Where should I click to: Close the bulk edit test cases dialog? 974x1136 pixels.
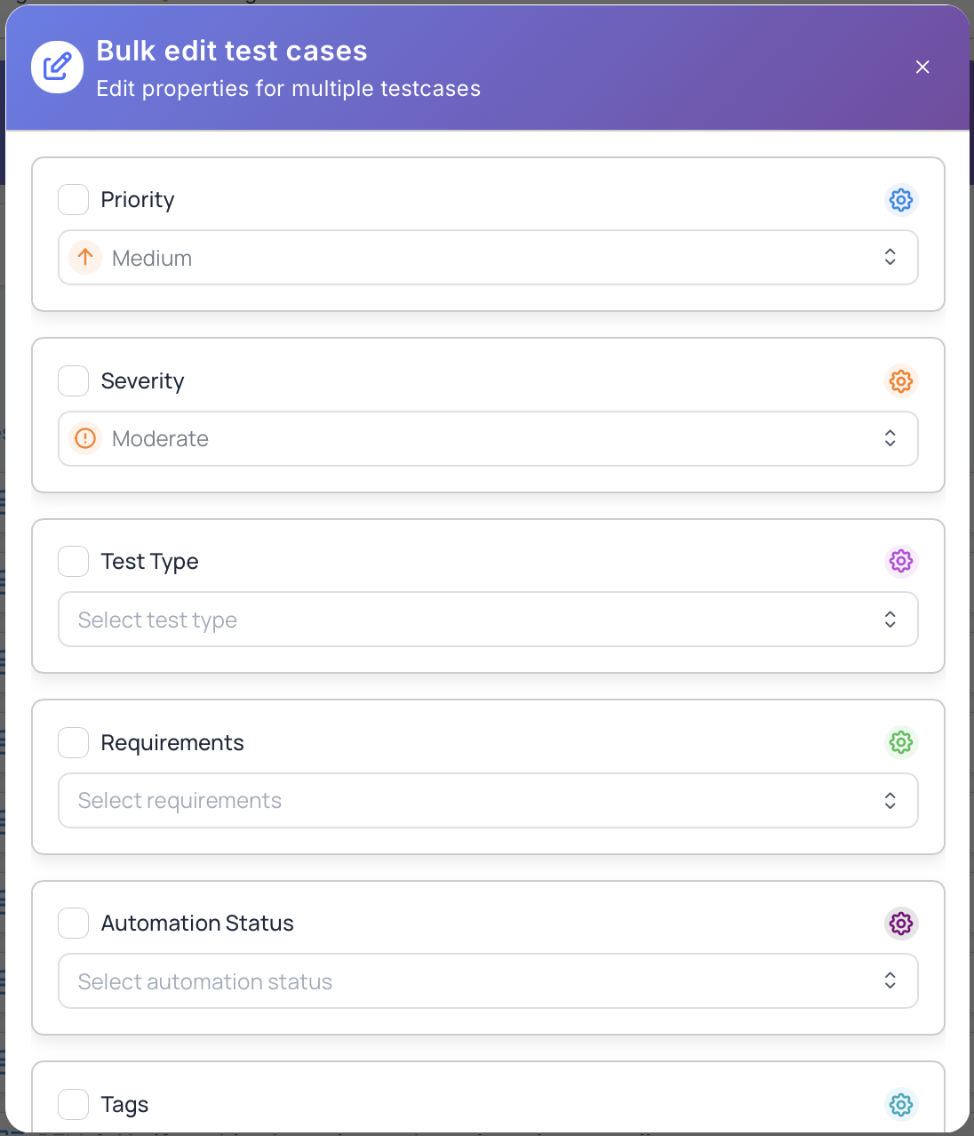(x=922, y=67)
